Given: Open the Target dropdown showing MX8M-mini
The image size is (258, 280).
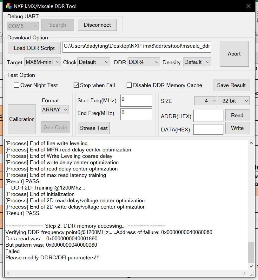Looking at the screenshot, I should pos(43,62).
